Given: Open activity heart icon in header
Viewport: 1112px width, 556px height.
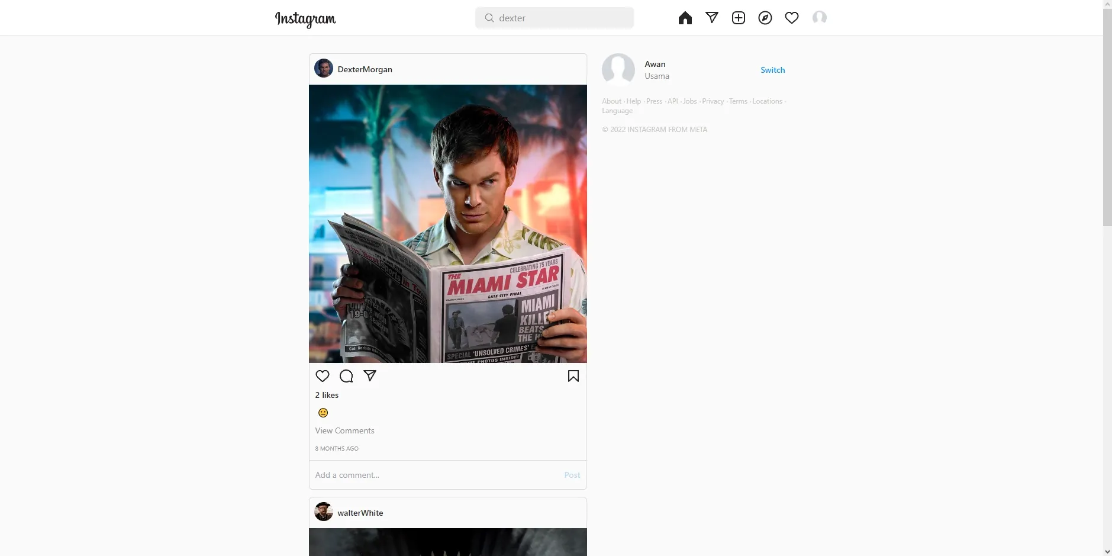Looking at the screenshot, I should [792, 18].
